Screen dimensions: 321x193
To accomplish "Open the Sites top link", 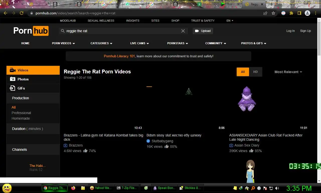I will 155,21.
